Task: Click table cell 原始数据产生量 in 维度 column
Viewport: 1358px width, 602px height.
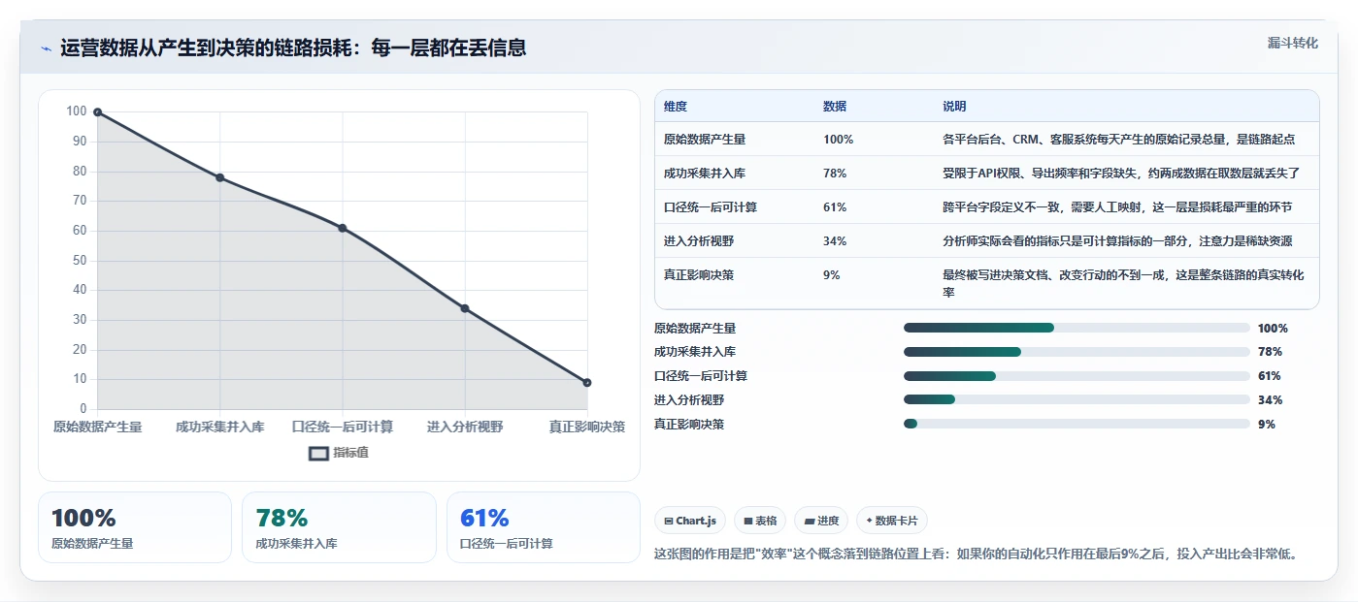Action: pos(705,140)
